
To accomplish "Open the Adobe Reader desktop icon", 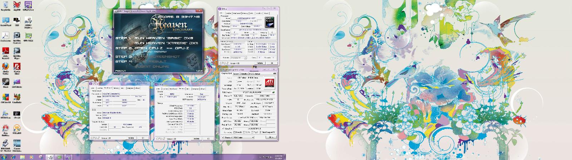I will (x=5, y=53).
